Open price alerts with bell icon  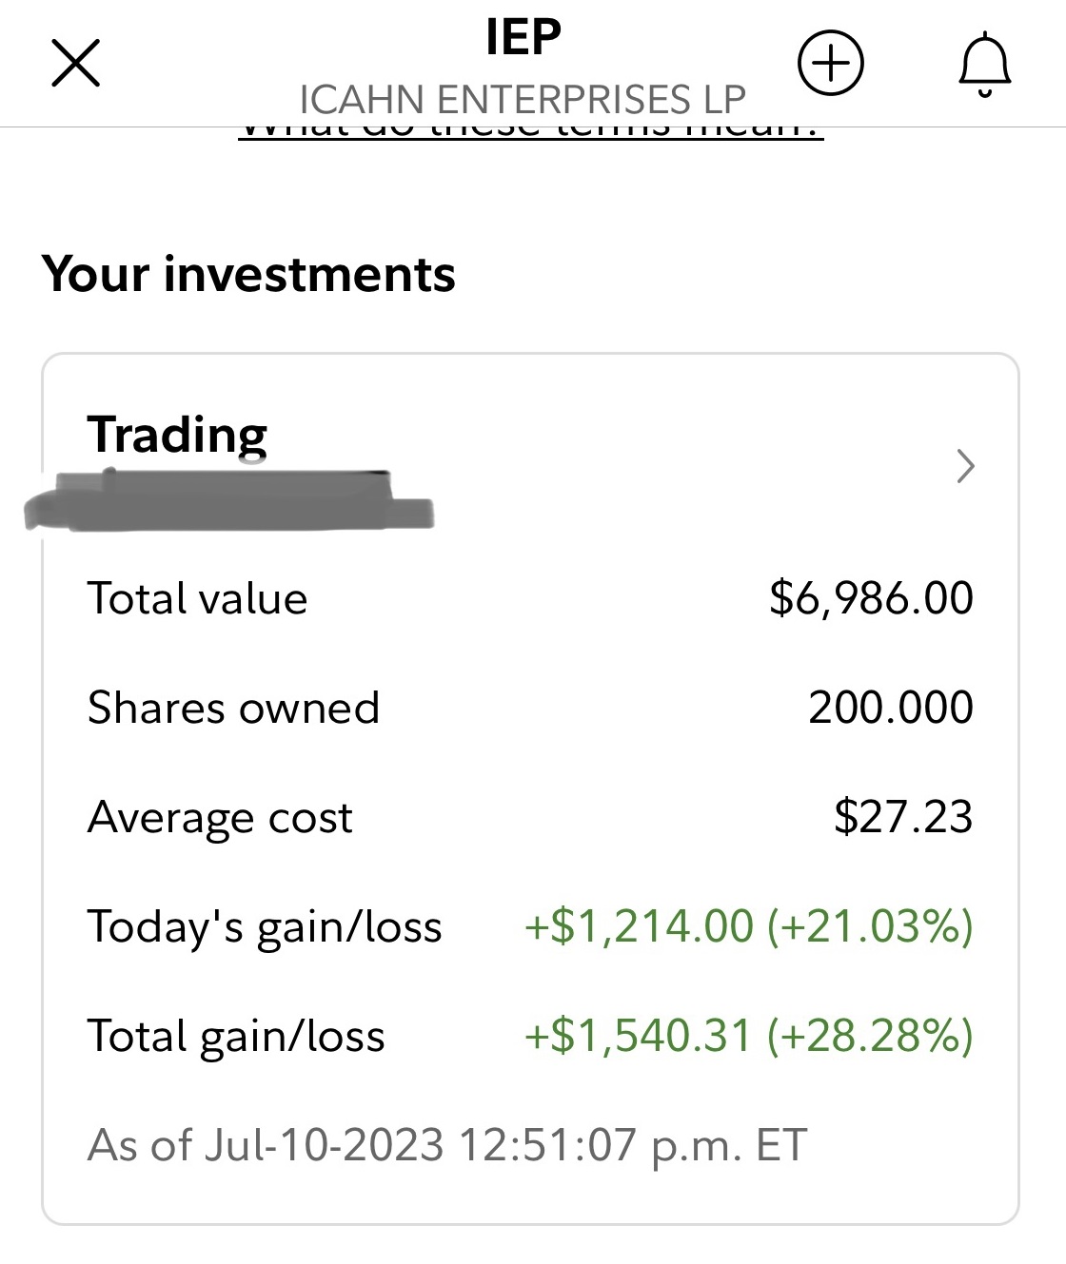click(984, 64)
